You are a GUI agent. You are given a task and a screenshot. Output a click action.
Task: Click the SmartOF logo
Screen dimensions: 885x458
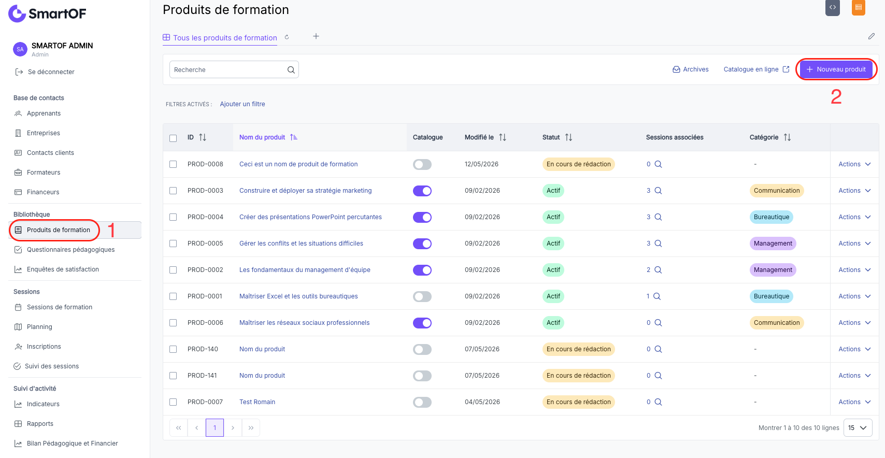[x=47, y=13]
